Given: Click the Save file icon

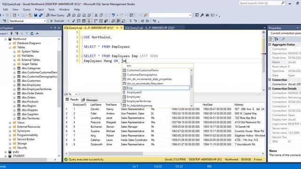Looking at the screenshot, I should 36,15.
